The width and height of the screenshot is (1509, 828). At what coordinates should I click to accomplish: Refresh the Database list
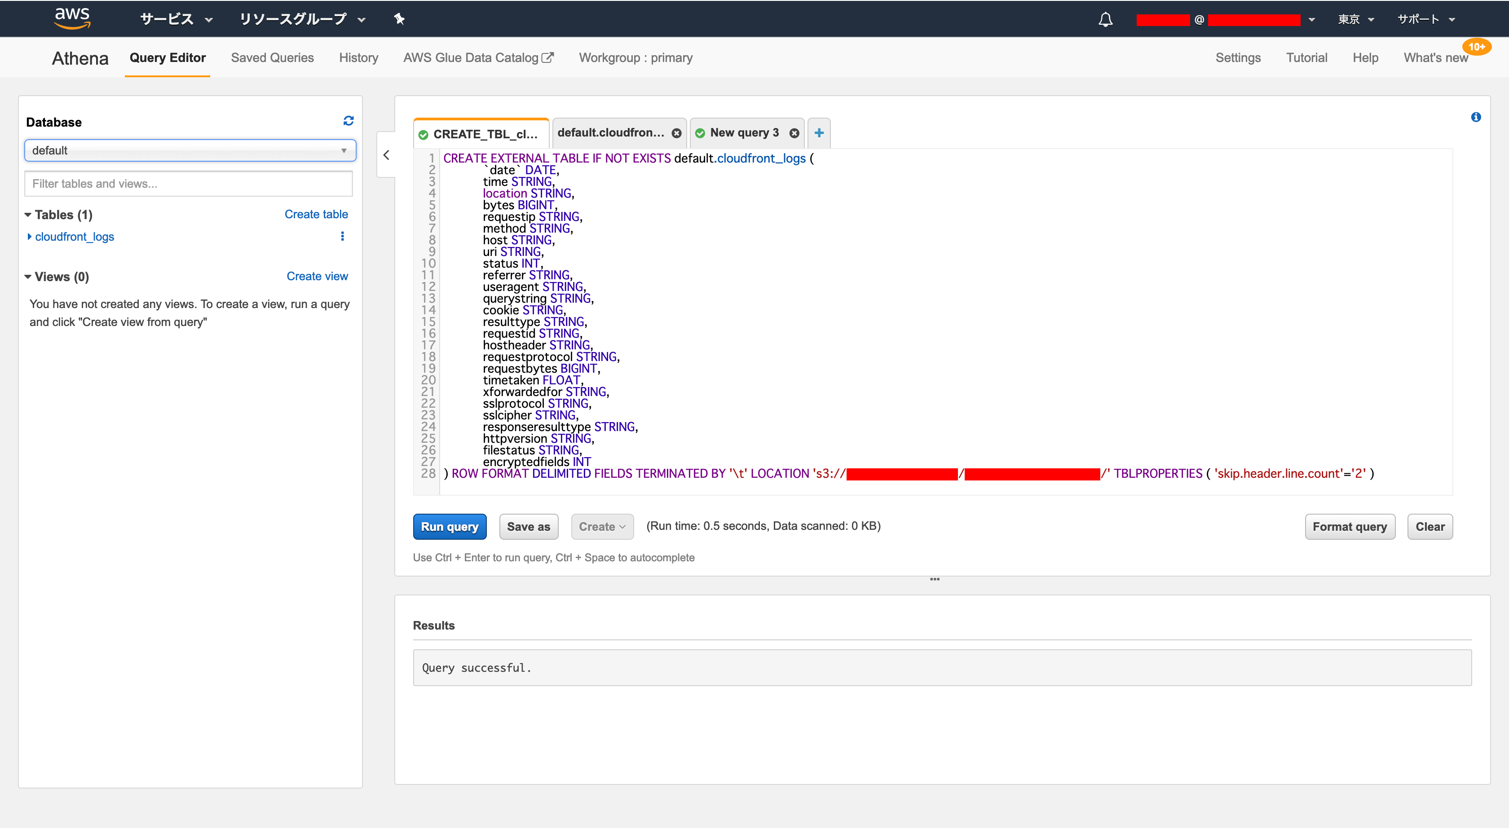pos(348,121)
